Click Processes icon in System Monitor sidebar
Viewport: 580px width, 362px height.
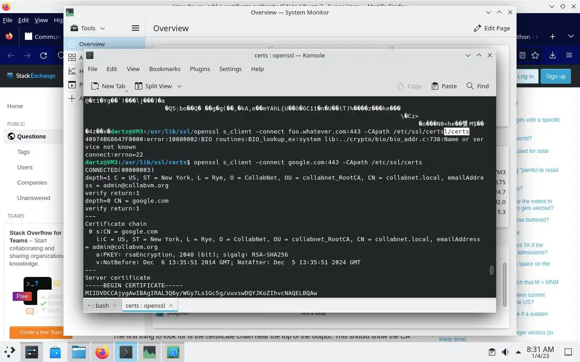click(72, 85)
